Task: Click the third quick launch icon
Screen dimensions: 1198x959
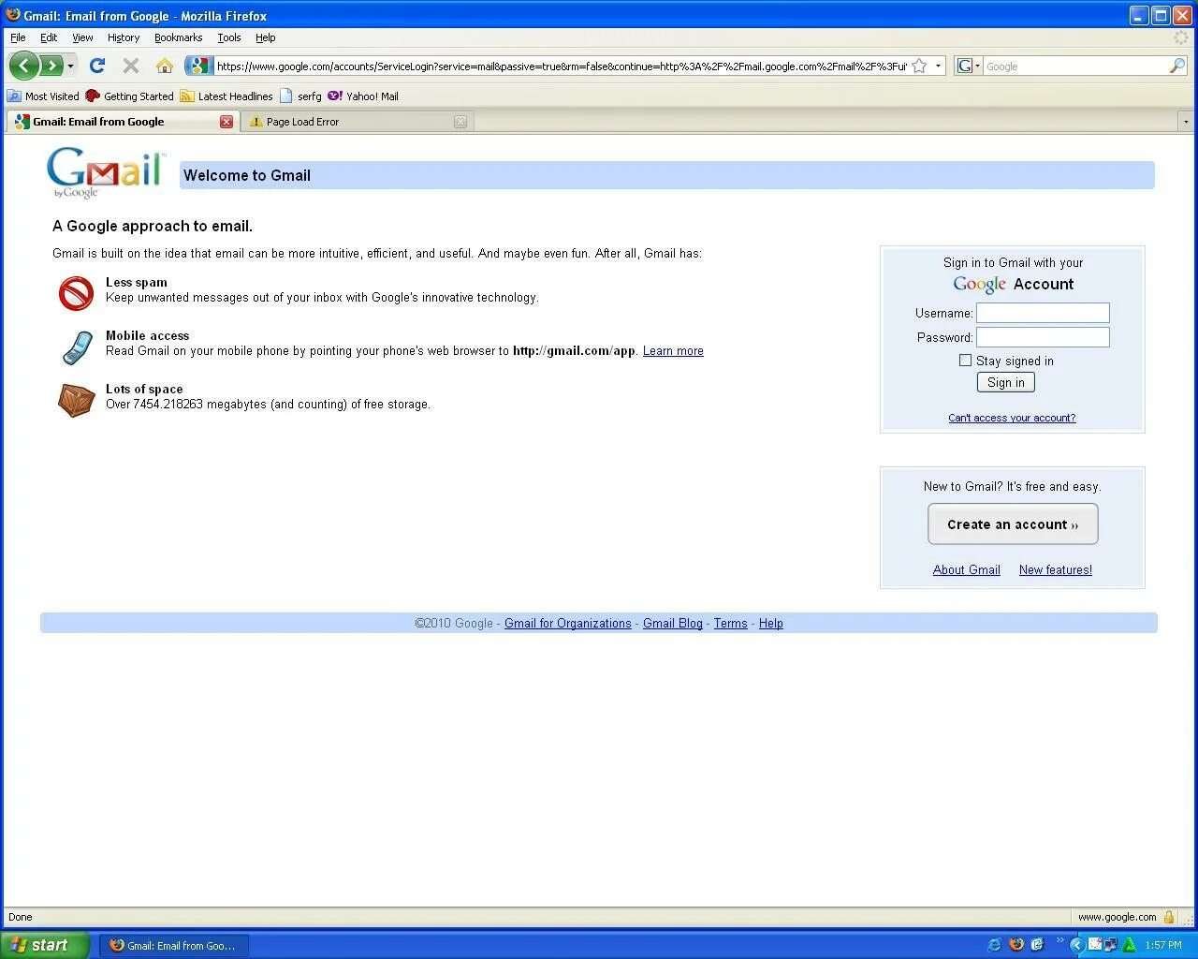Action: (1038, 945)
